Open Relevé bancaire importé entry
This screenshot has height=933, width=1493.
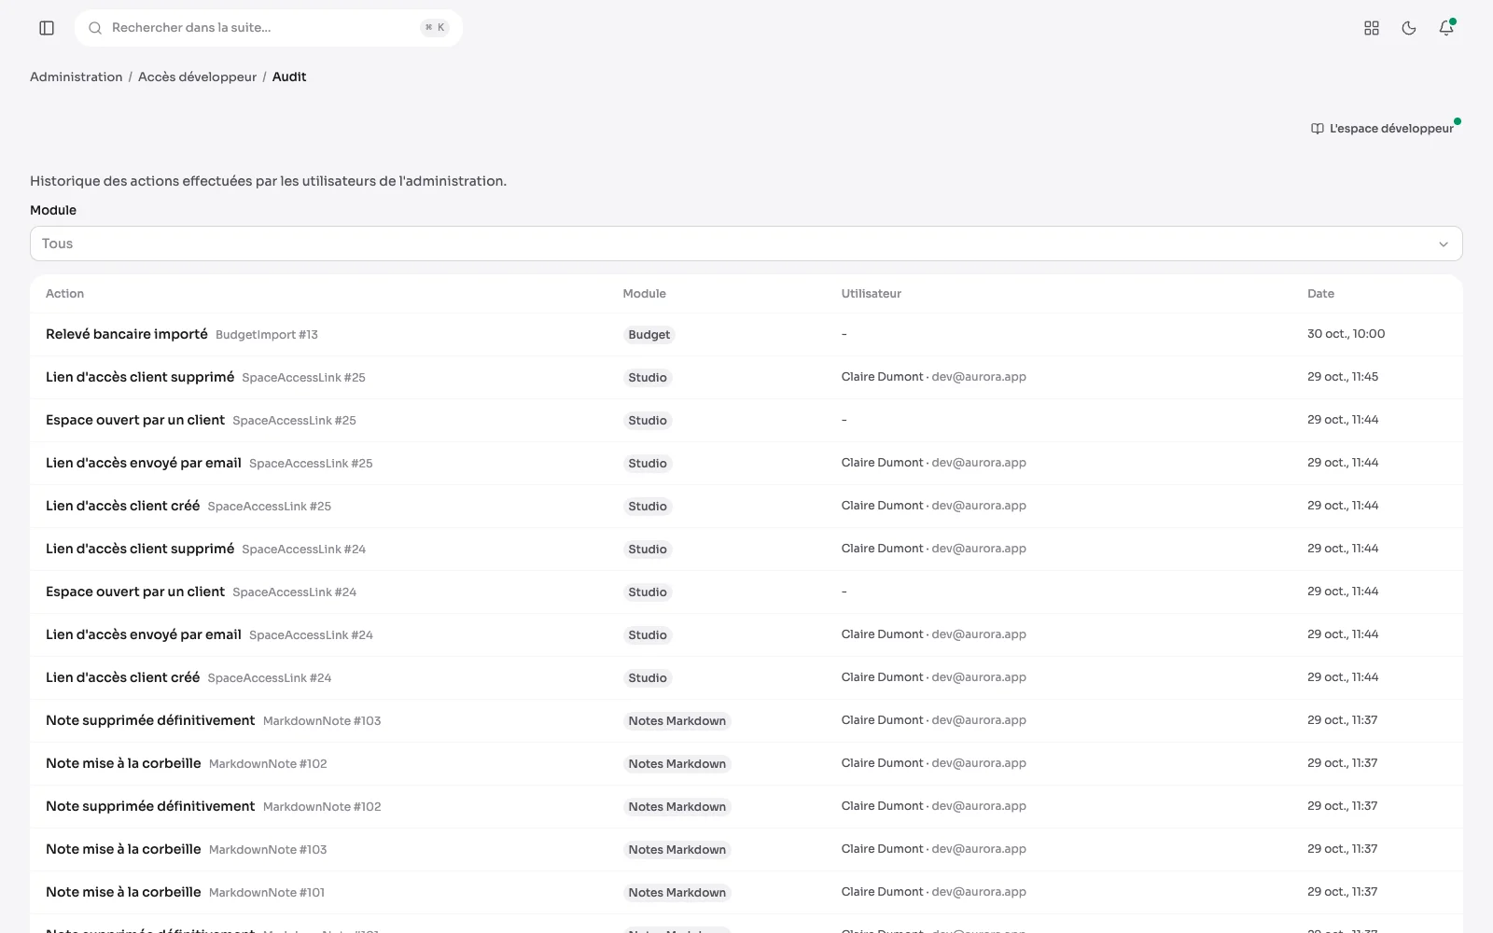127,334
